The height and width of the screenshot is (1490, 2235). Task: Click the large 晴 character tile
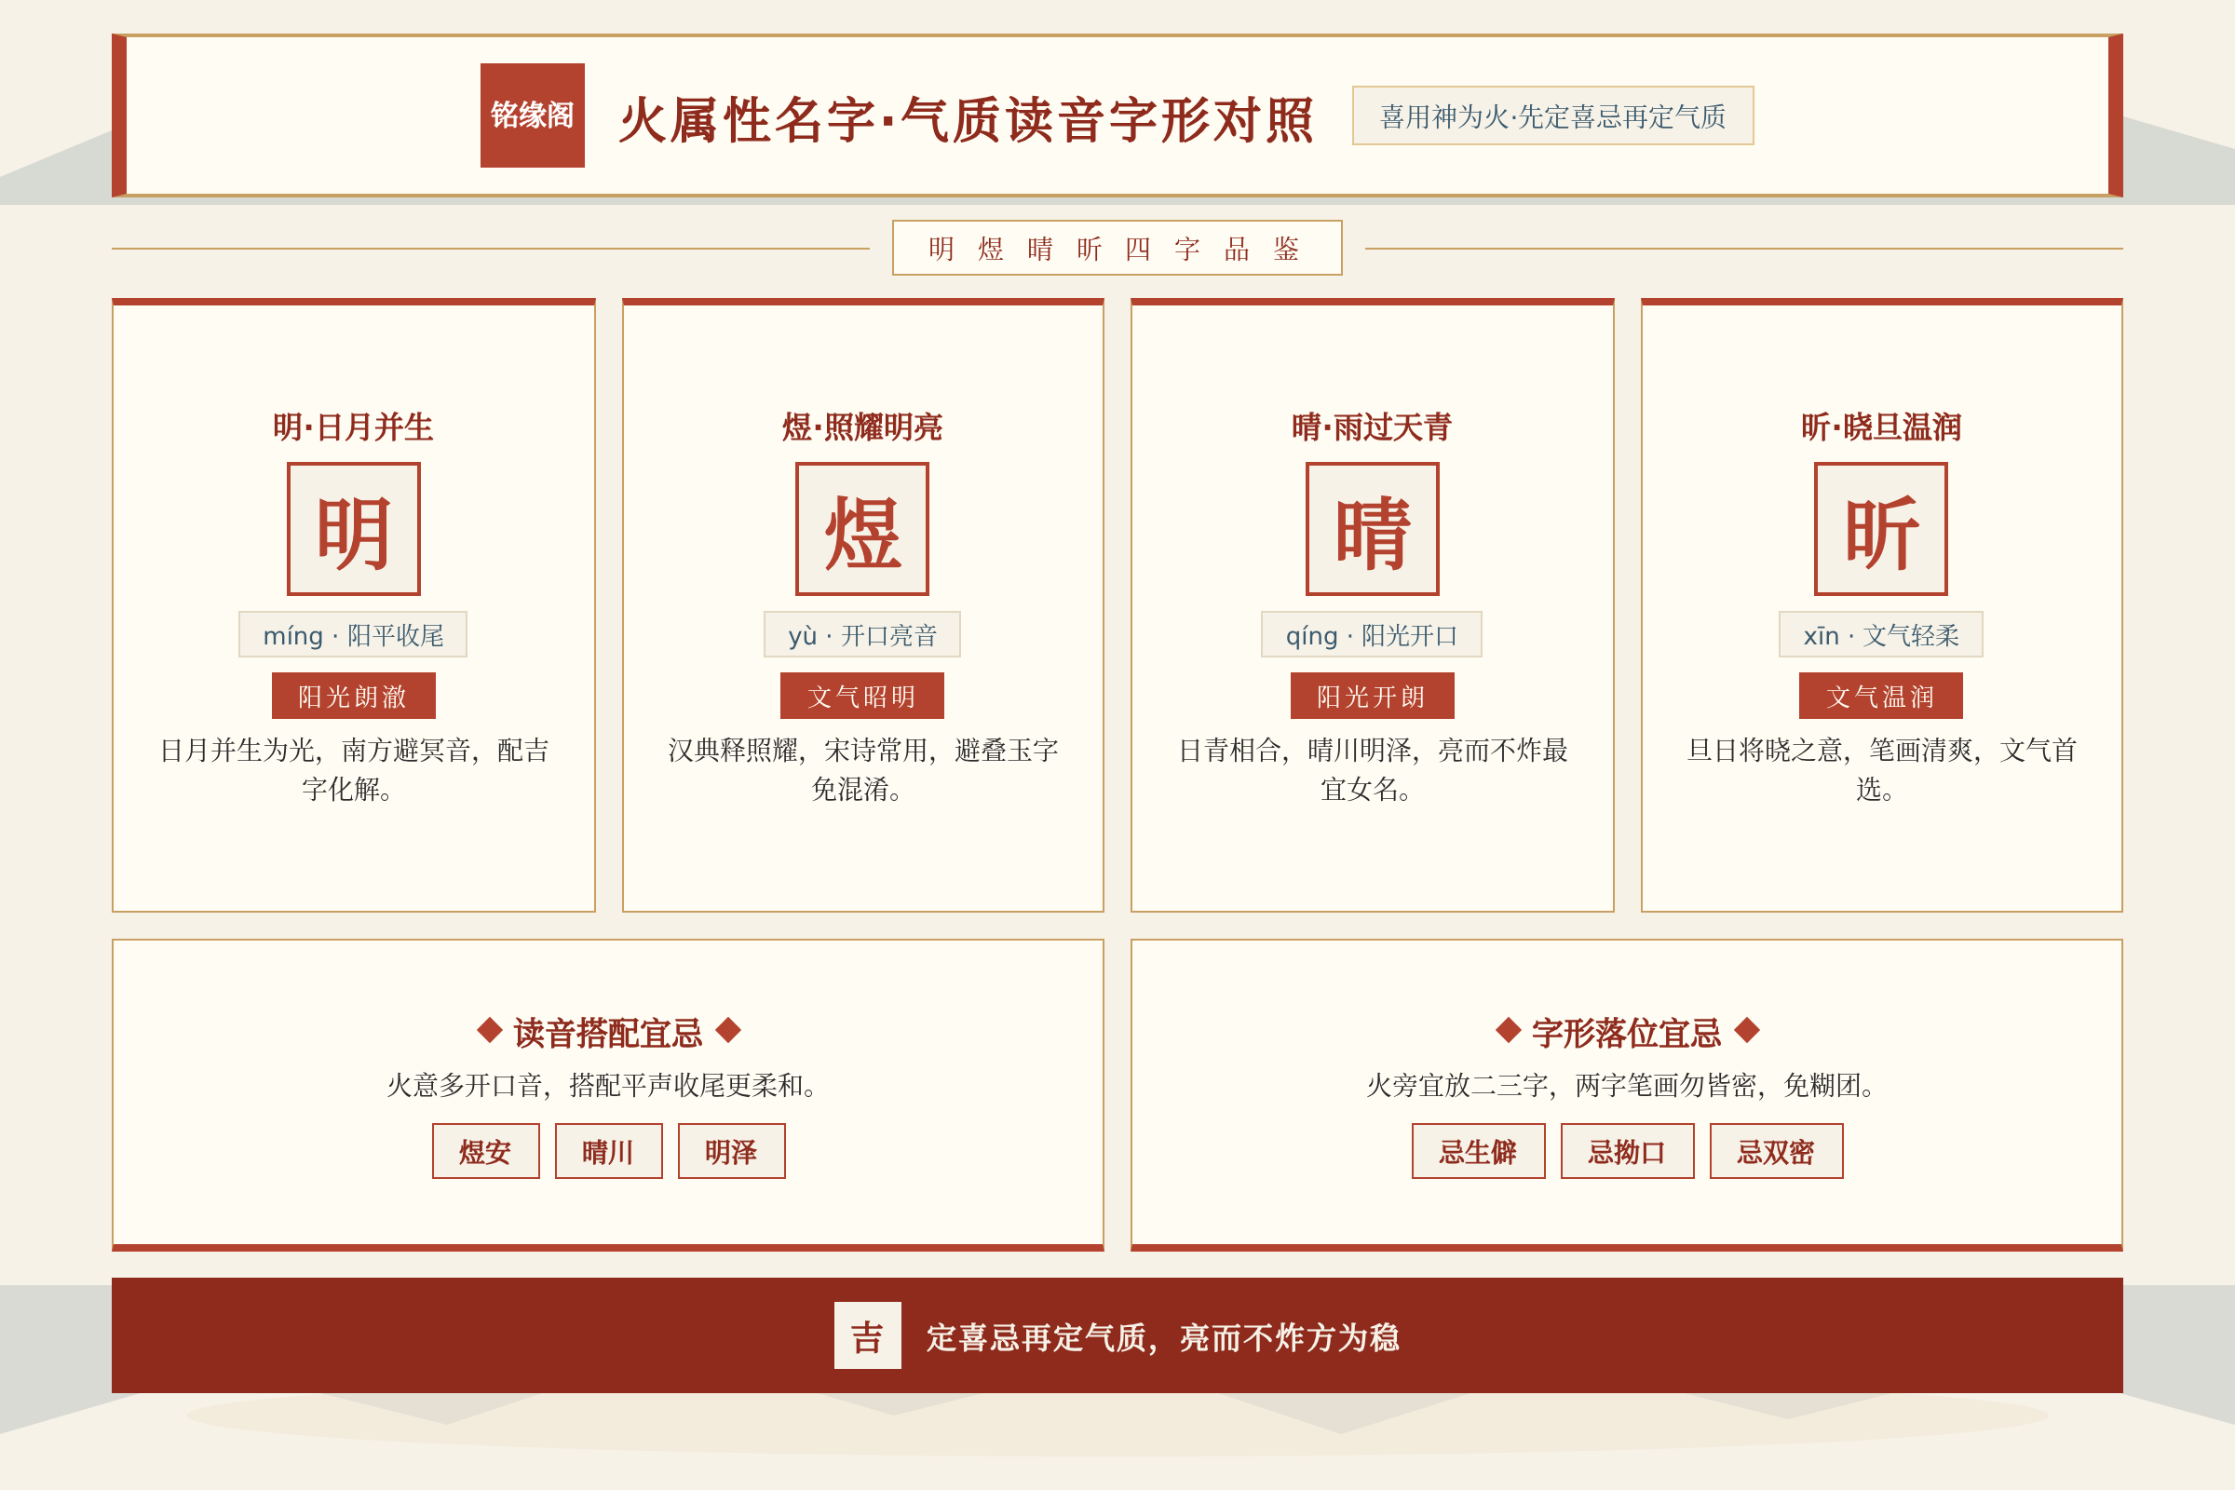pyautogui.click(x=1372, y=528)
